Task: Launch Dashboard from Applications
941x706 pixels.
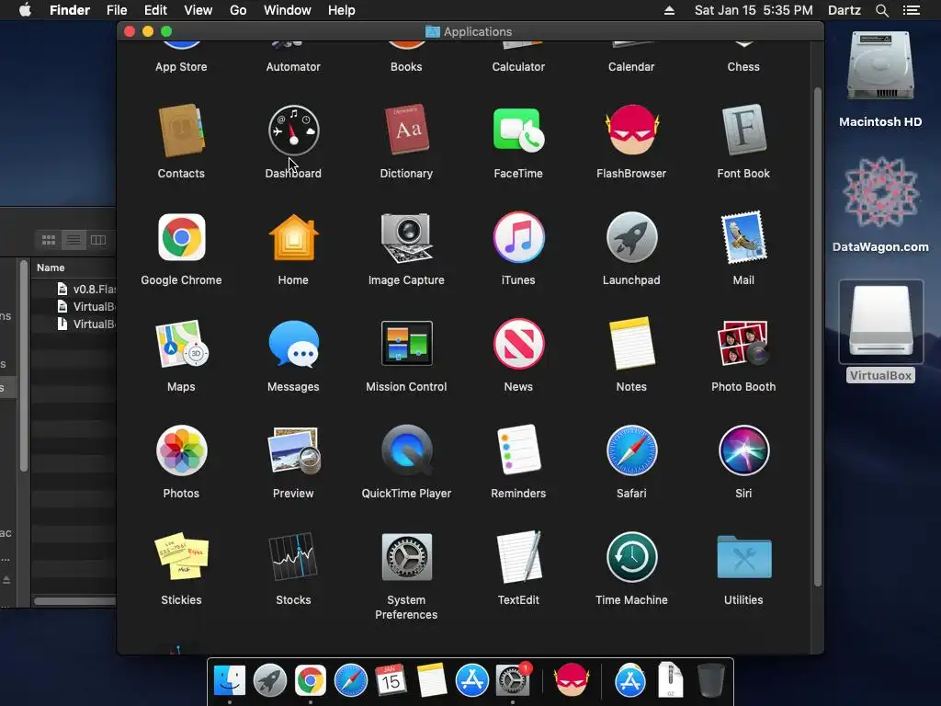Action: pos(293,131)
